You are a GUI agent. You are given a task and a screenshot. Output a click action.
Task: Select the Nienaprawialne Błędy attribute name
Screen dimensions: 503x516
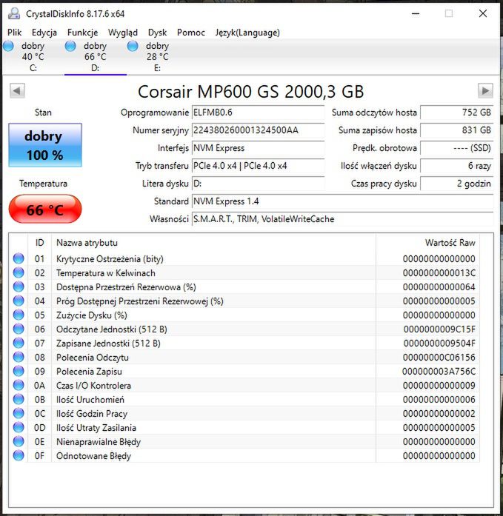click(99, 442)
